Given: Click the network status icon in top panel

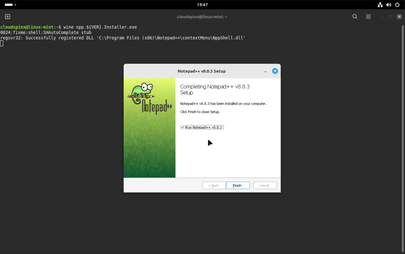Looking at the screenshot, I should point(380,5).
